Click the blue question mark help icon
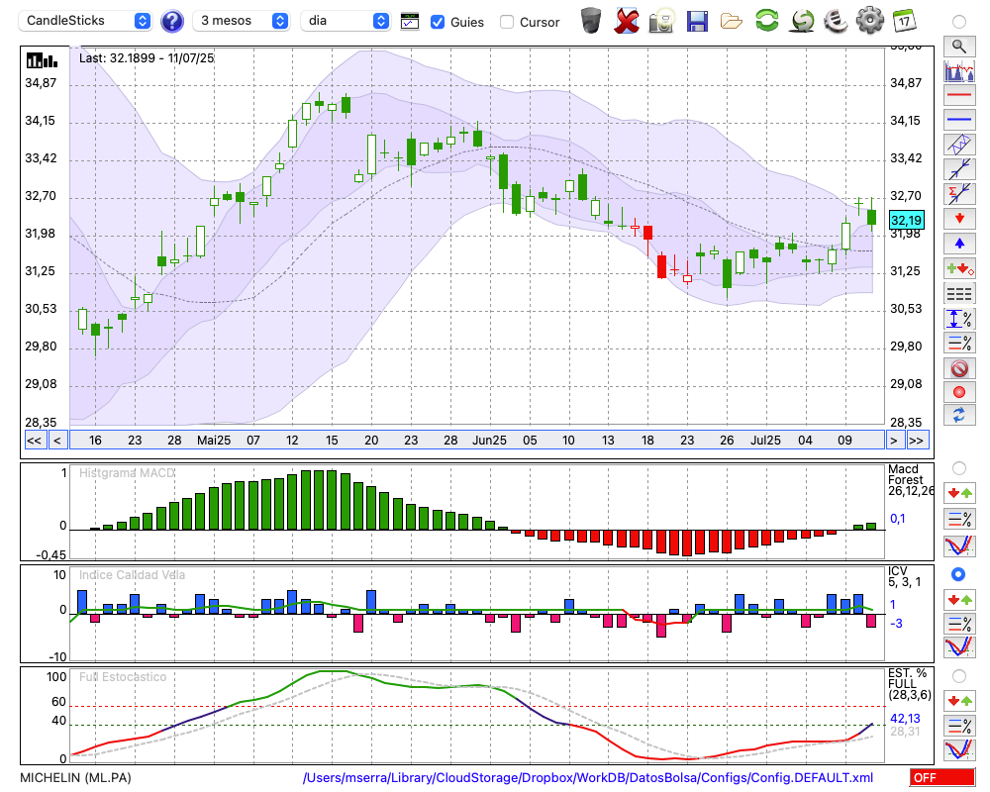The width and height of the screenshot is (990, 792). pos(171,22)
